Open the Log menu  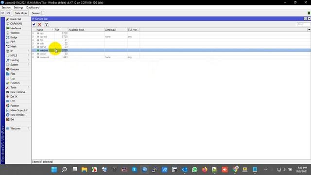click(12, 78)
